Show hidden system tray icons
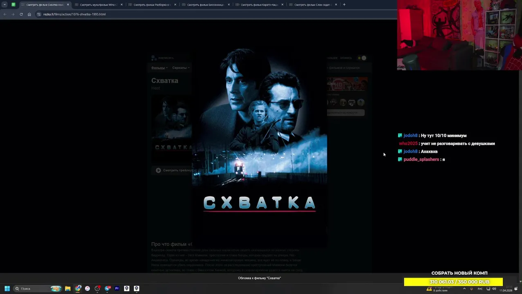522x294 pixels. [464, 289]
